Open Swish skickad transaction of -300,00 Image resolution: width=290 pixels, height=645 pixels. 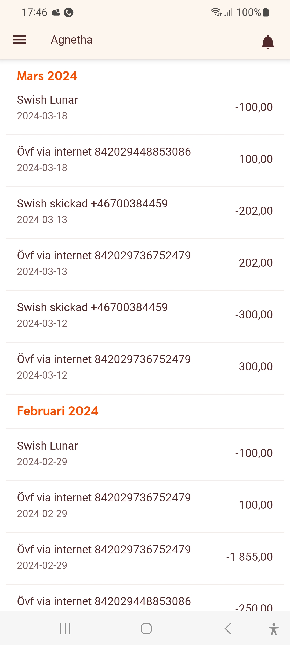coord(145,315)
